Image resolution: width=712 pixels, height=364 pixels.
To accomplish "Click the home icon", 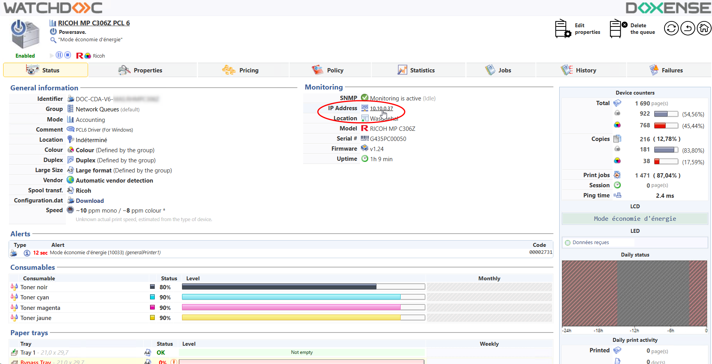I will 704,28.
